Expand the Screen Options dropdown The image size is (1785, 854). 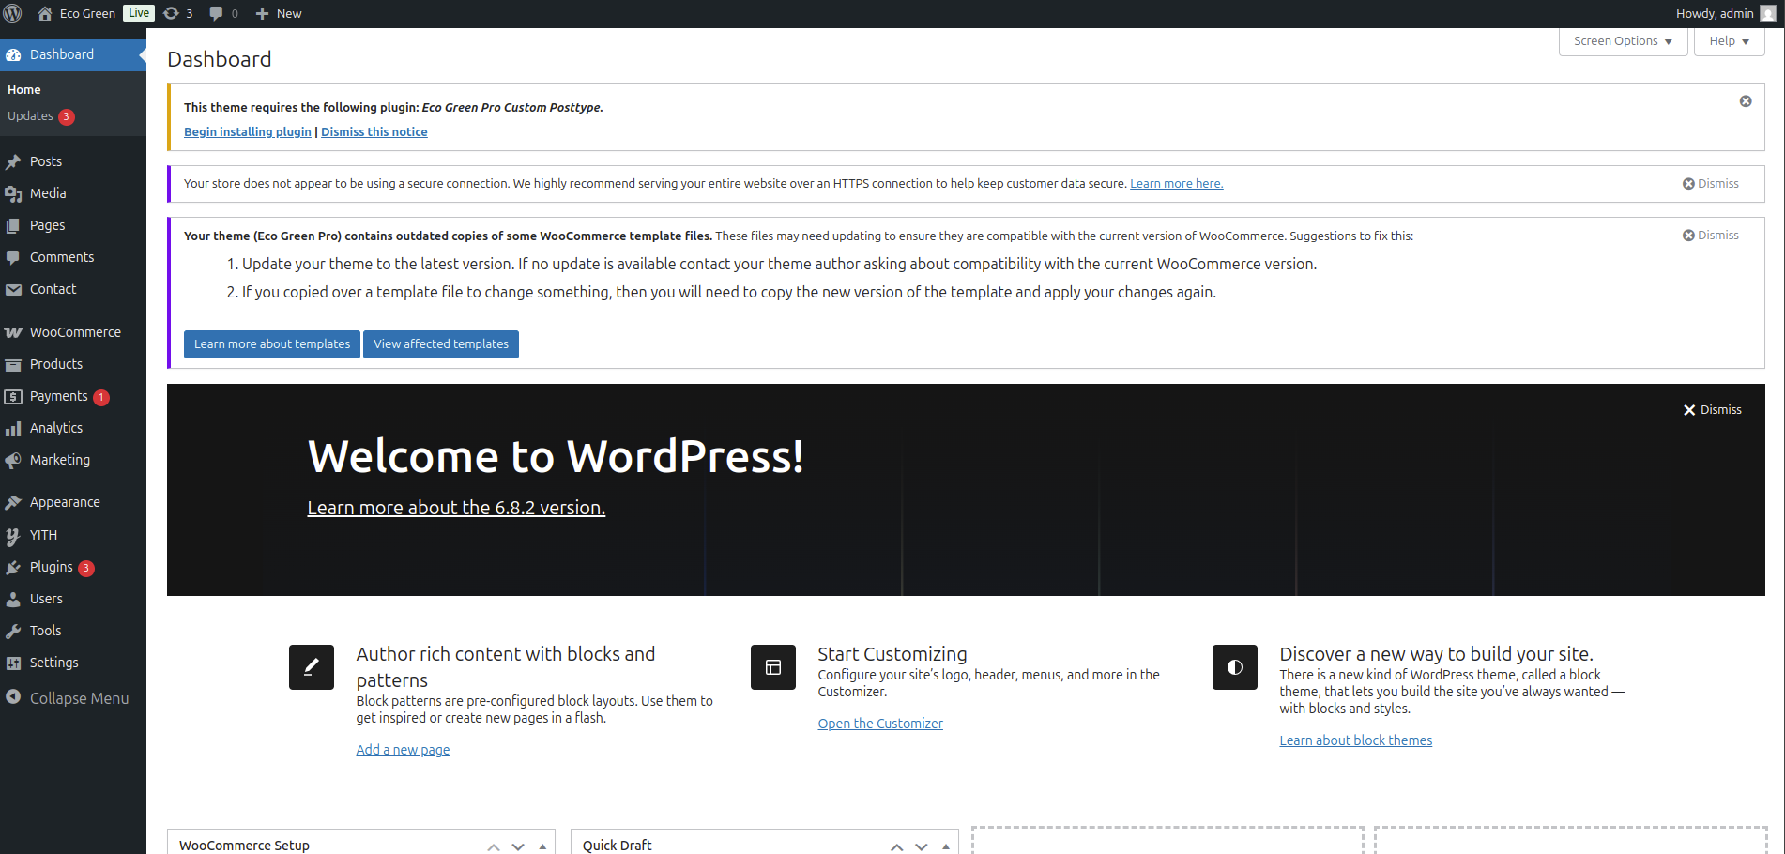[x=1622, y=41]
